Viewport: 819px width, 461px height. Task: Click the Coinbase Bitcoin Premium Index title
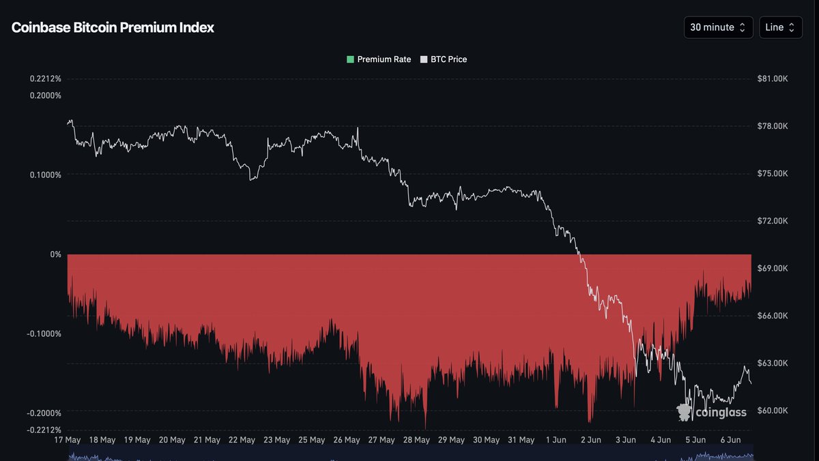pos(113,27)
